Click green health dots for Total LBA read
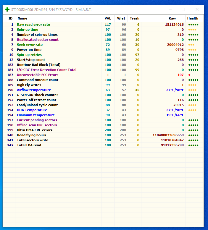Image resolution: width=208 pixels, height=230 pixels. point(193,145)
